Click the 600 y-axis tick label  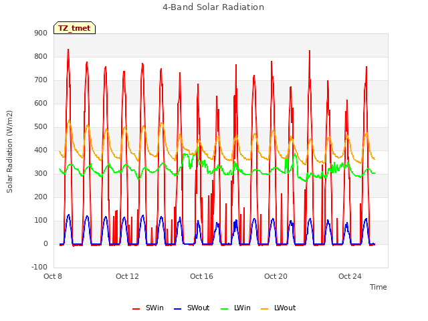(41, 104)
